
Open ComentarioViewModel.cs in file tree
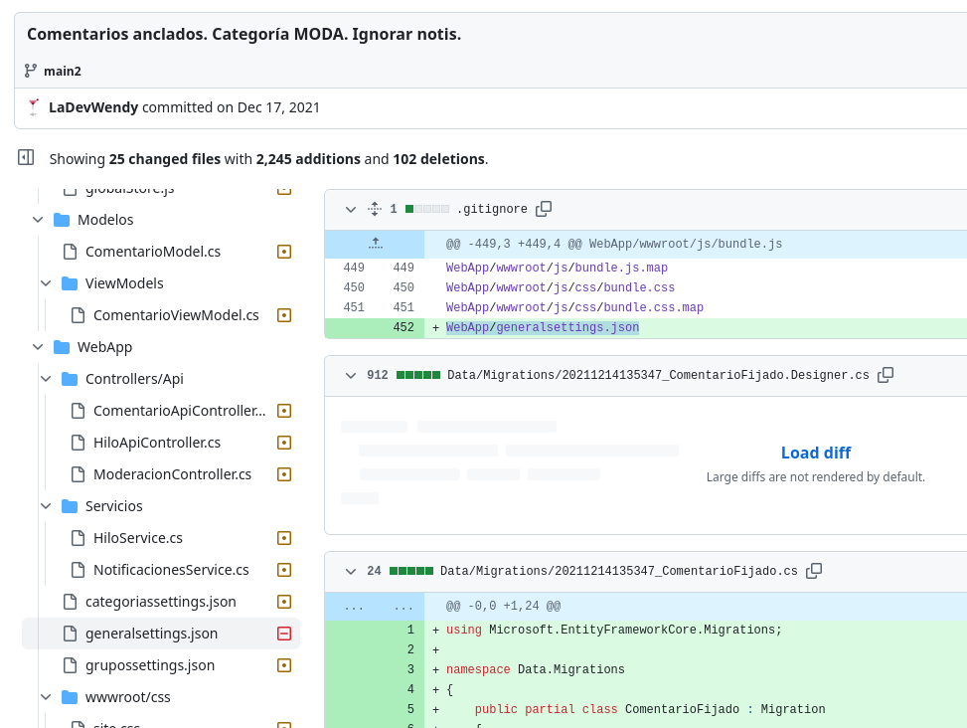coord(176,314)
